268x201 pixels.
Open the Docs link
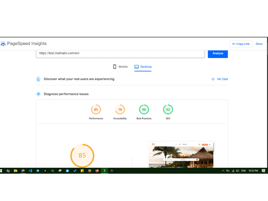(x=259, y=44)
